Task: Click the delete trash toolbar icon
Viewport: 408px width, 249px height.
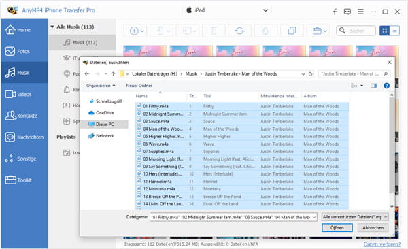Action: [214, 31]
